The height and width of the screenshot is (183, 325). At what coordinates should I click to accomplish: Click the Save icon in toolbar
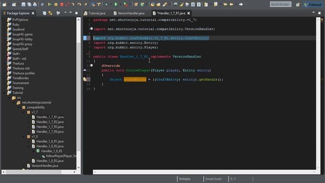click(x=23, y=4)
